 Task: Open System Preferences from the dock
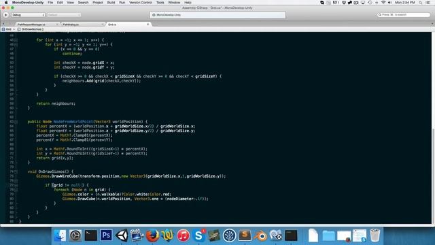pos(75,235)
